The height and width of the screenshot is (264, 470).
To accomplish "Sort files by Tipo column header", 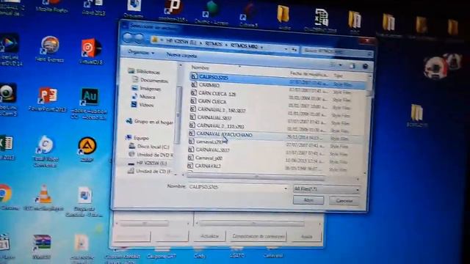I will (x=339, y=75).
